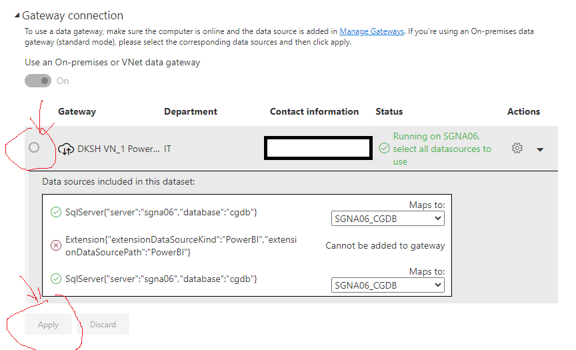
Task: Click the Contact information column header
Action: pyautogui.click(x=314, y=111)
